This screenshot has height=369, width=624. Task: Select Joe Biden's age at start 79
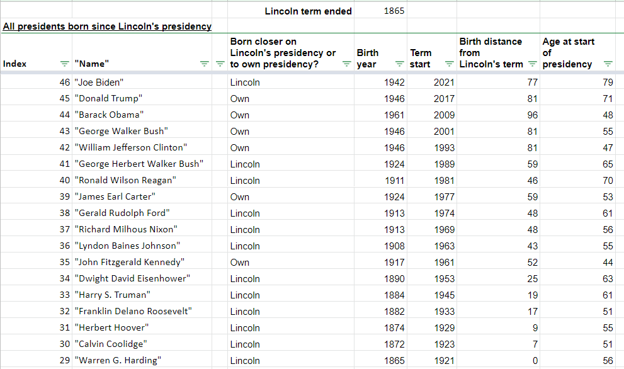pos(578,82)
